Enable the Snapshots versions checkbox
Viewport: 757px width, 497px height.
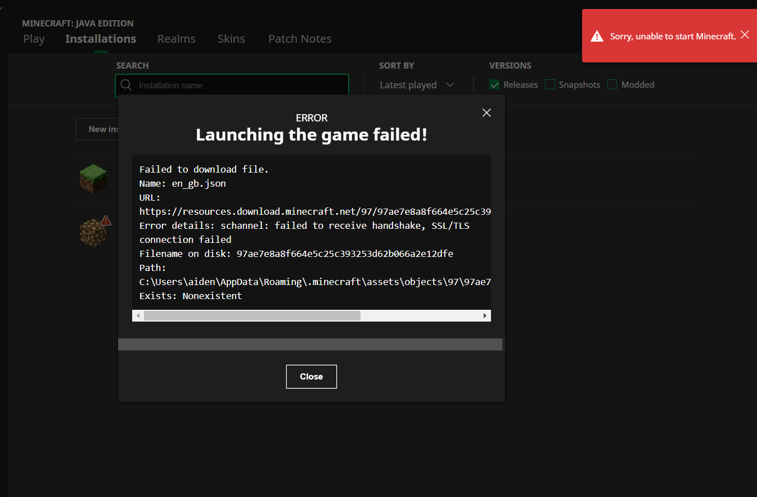[550, 85]
